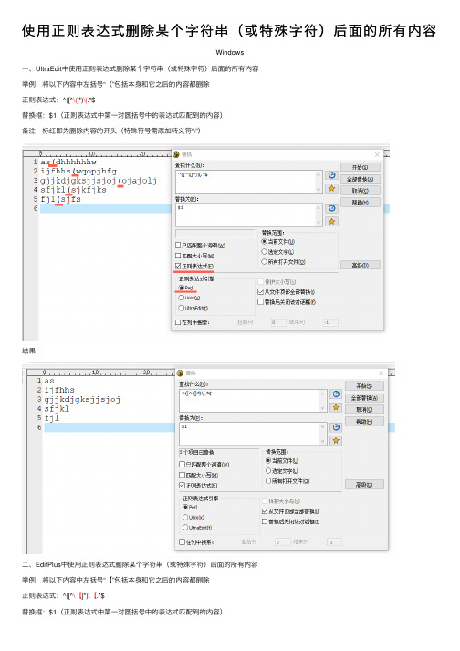Viewport: 460px width, 651px height.
Task: Toggle 只匹配整个词语 checkbox in first dialog
Action: tap(178, 246)
